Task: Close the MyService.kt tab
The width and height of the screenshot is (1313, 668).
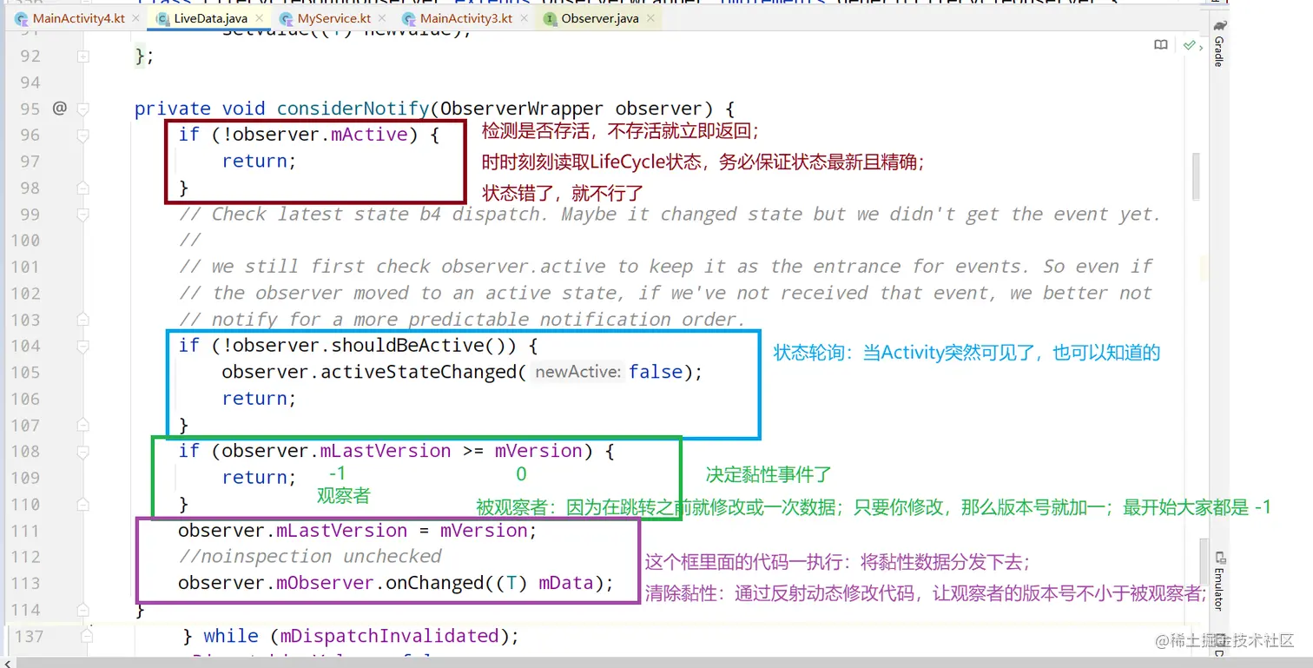Action: point(382,17)
